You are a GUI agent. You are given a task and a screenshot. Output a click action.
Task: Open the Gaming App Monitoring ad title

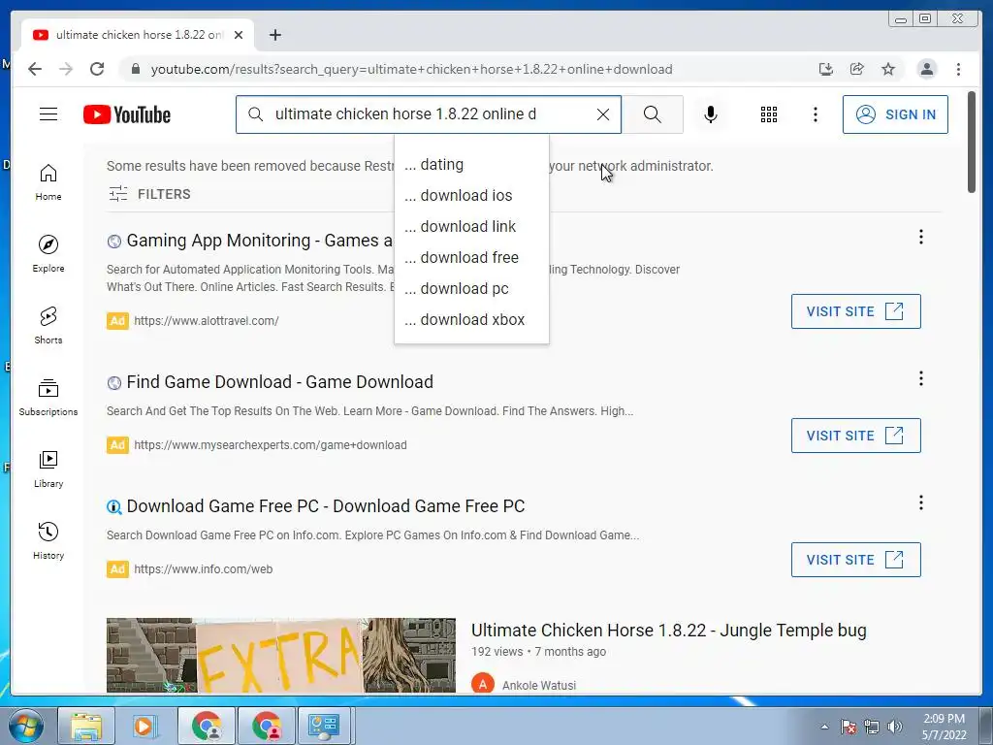[x=259, y=241]
